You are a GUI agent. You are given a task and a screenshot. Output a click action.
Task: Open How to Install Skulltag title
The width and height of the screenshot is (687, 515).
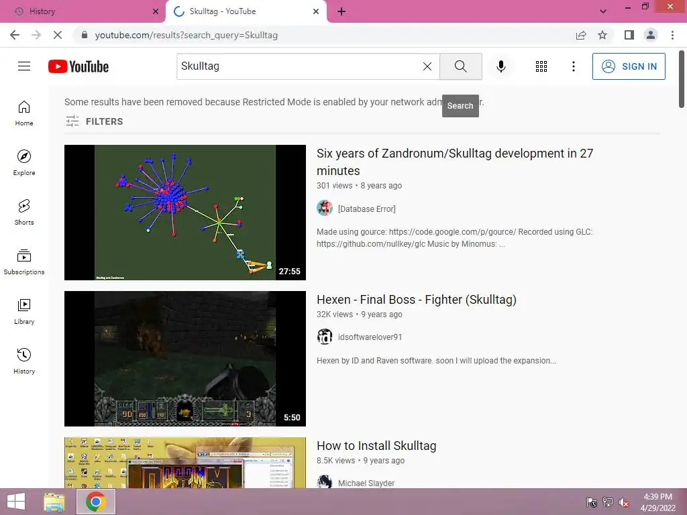click(x=376, y=446)
